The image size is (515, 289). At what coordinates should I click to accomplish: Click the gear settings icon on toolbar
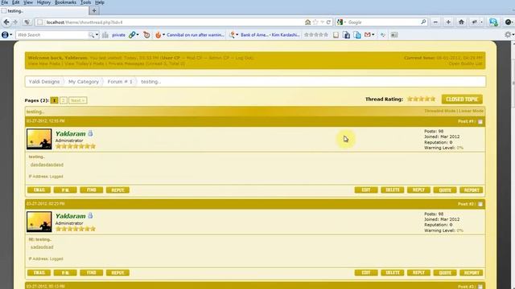(508, 35)
